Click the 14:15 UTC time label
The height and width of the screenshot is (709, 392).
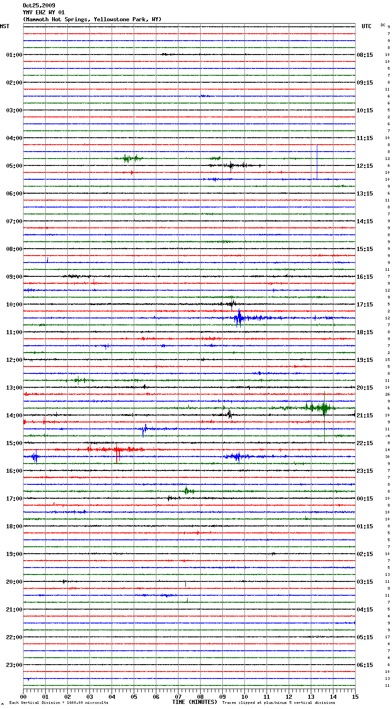365,221
